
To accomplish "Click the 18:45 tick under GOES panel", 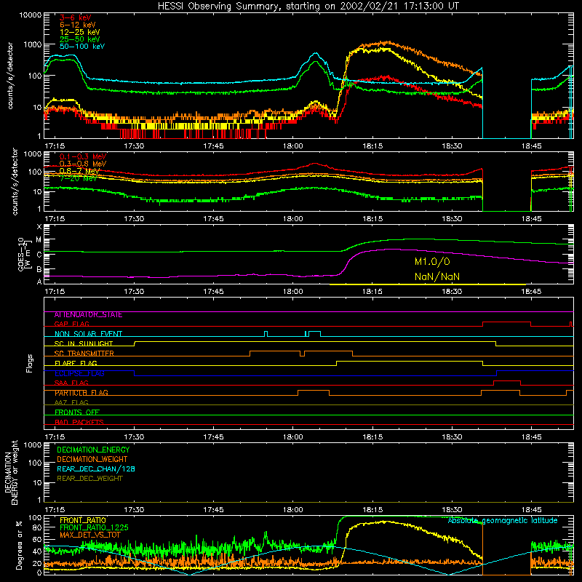I will (x=531, y=292).
